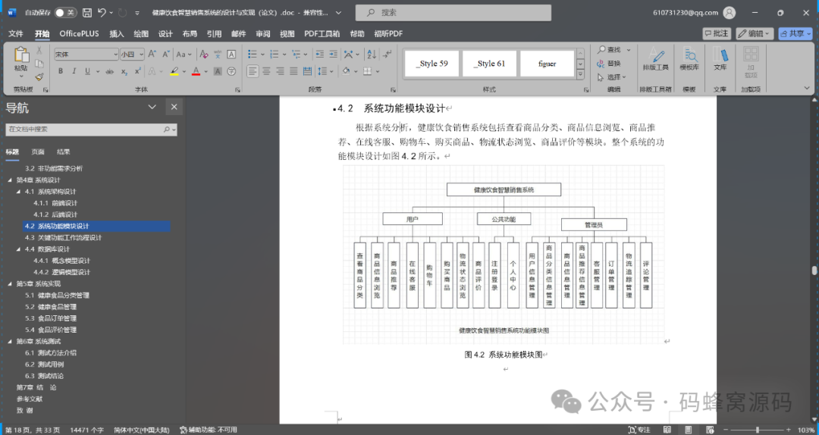Open the font name dropdown (宋体)
Screen dimensions: 819x435
[x=115, y=55]
